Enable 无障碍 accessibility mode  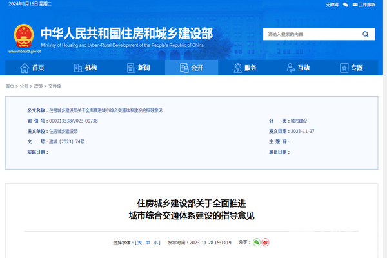pos(332,5)
